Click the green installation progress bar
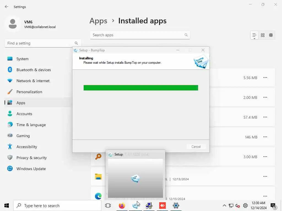Image resolution: width=282 pixels, height=211 pixels. [141, 88]
